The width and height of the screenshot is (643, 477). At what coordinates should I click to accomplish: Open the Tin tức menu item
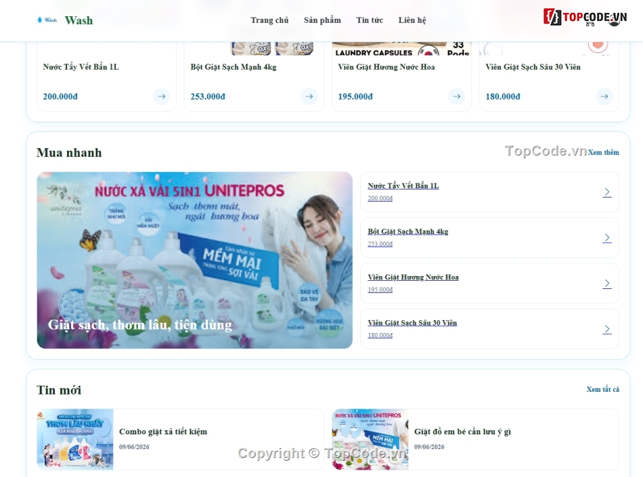370,20
